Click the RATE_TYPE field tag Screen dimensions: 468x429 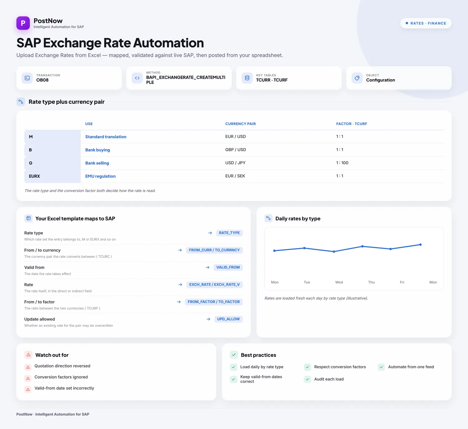(x=229, y=233)
